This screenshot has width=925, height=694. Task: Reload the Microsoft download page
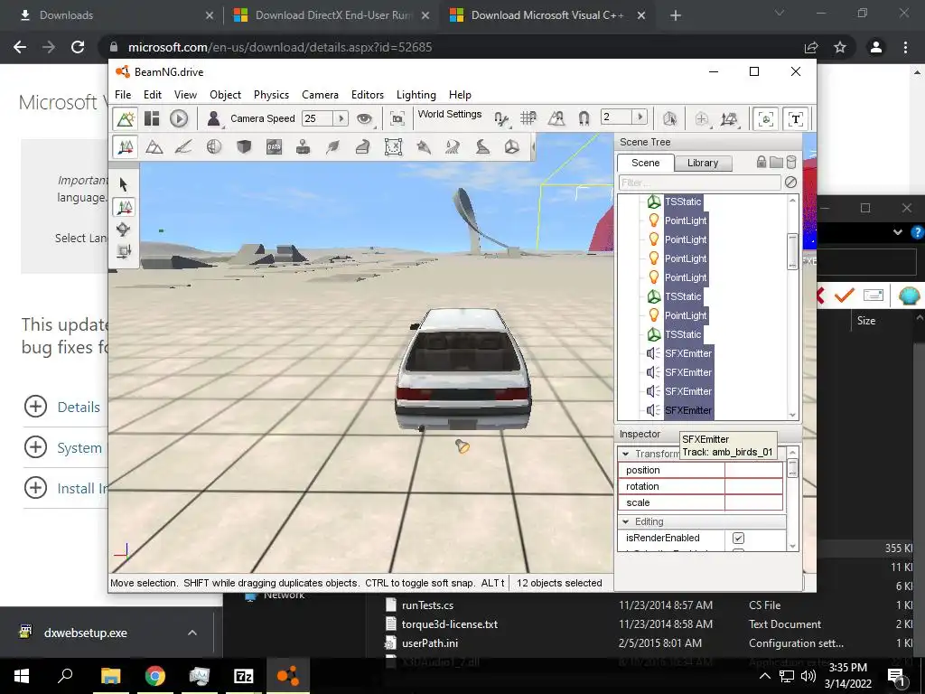(78, 47)
